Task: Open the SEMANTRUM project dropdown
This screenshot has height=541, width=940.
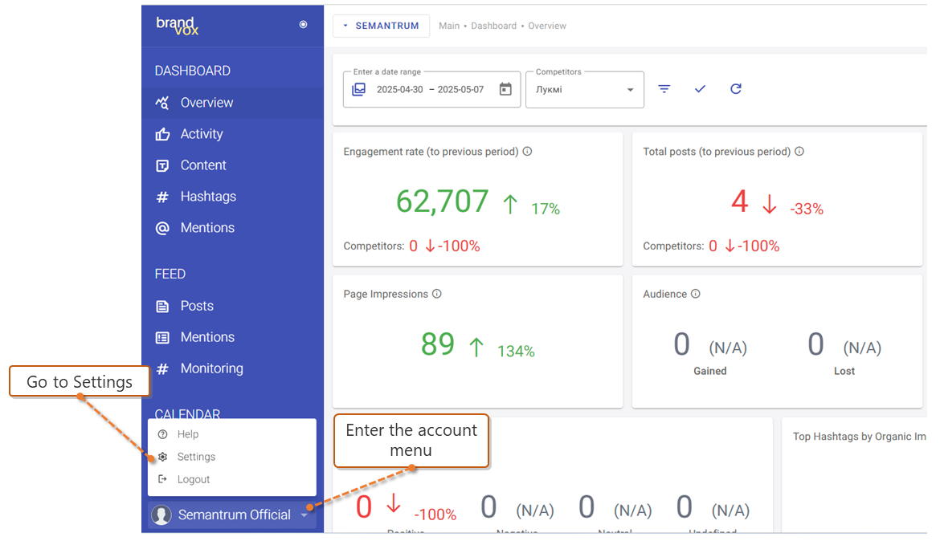Action: click(x=382, y=26)
